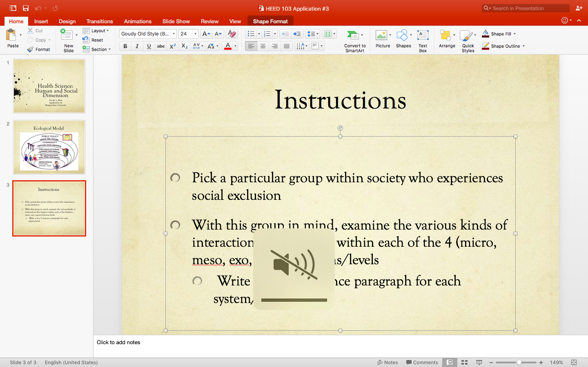Switch to Slide Sorter view icon
This screenshot has height=367, width=588.
point(464,362)
